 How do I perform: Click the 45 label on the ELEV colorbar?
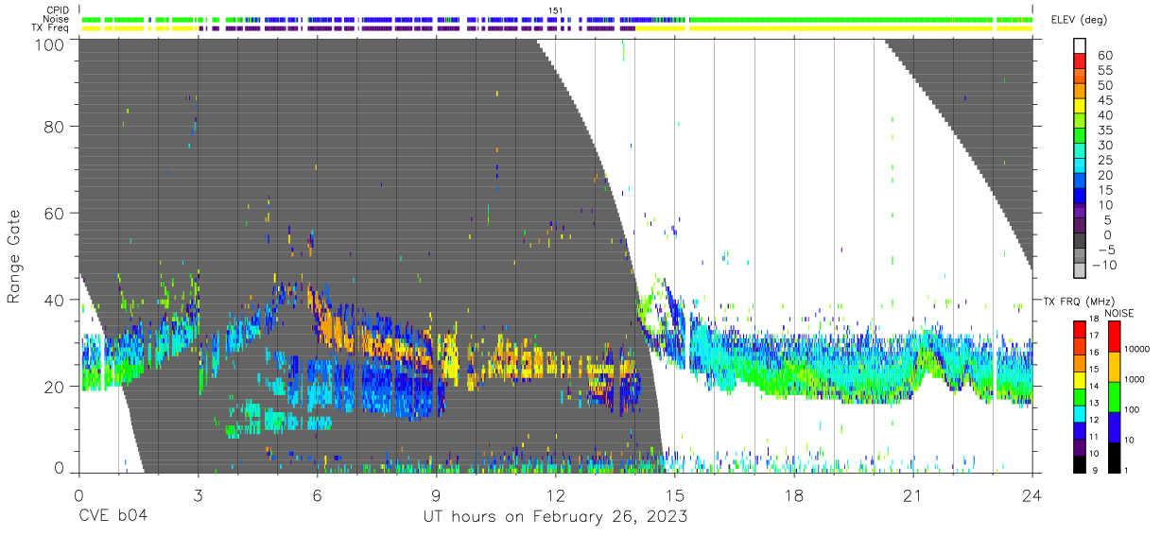point(1105,100)
